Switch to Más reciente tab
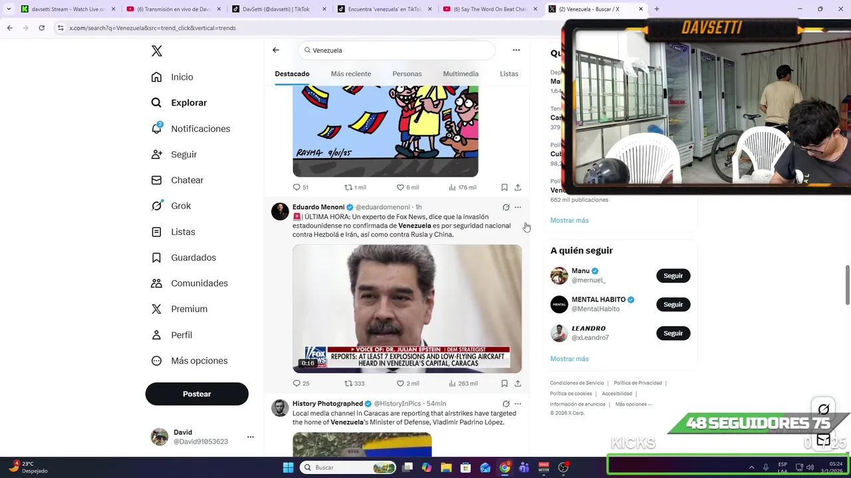851x478 pixels. [351, 74]
